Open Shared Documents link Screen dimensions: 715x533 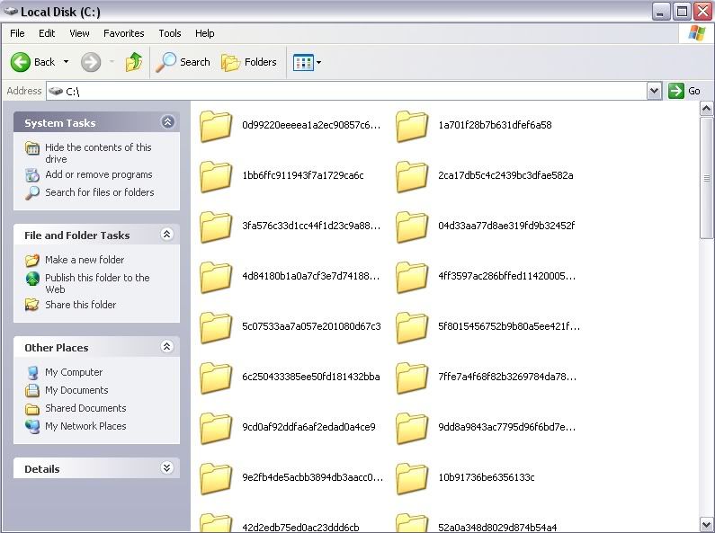(x=85, y=408)
